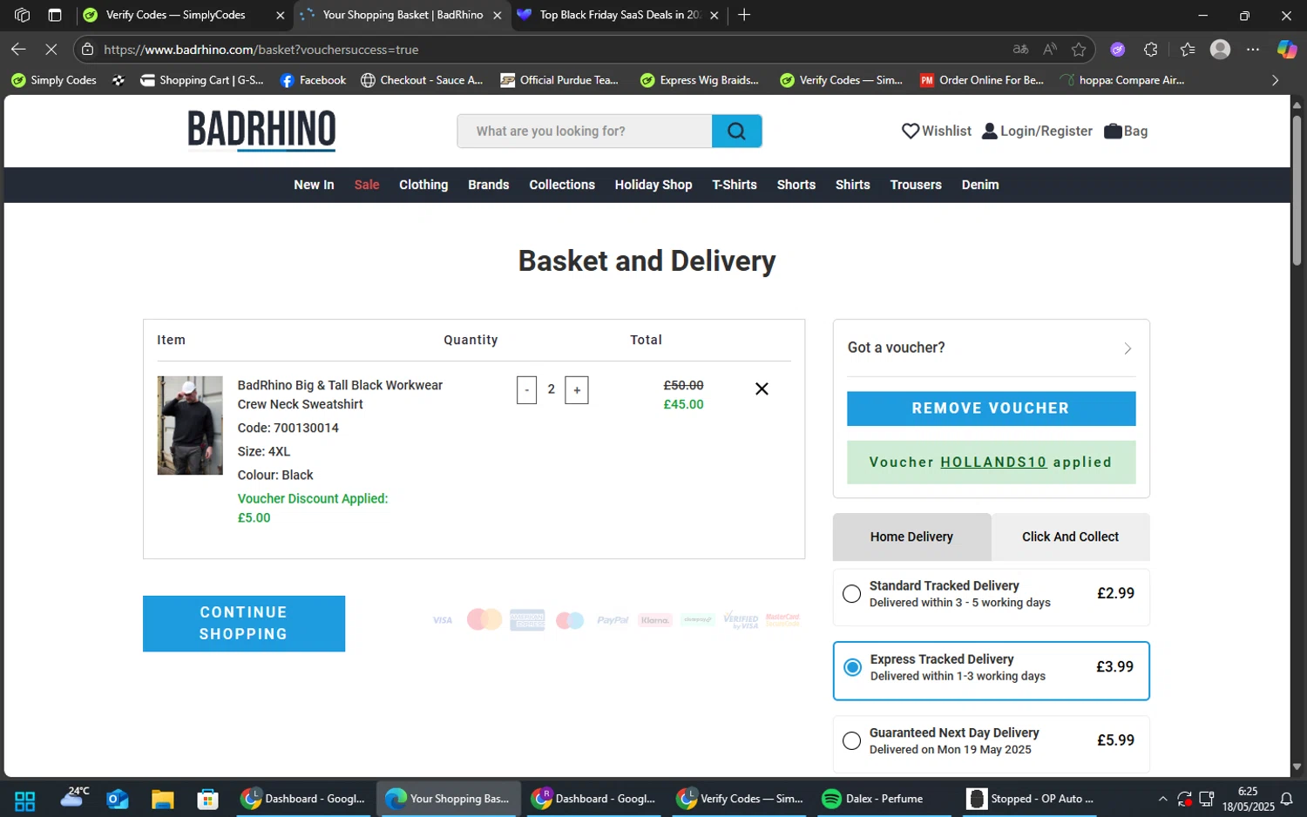Show more bookmarks bar chevron
Image resolution: width=1307 pixels, height=817 pixels.
point(1275,80)
